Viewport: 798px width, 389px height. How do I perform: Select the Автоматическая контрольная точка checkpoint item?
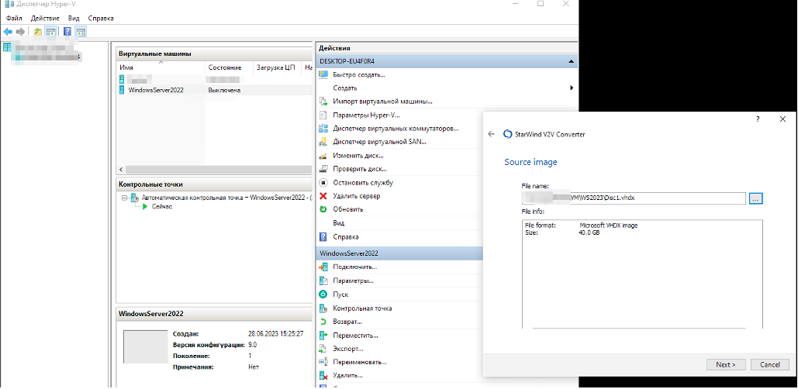pyautogui.click(x=226, y=198)
